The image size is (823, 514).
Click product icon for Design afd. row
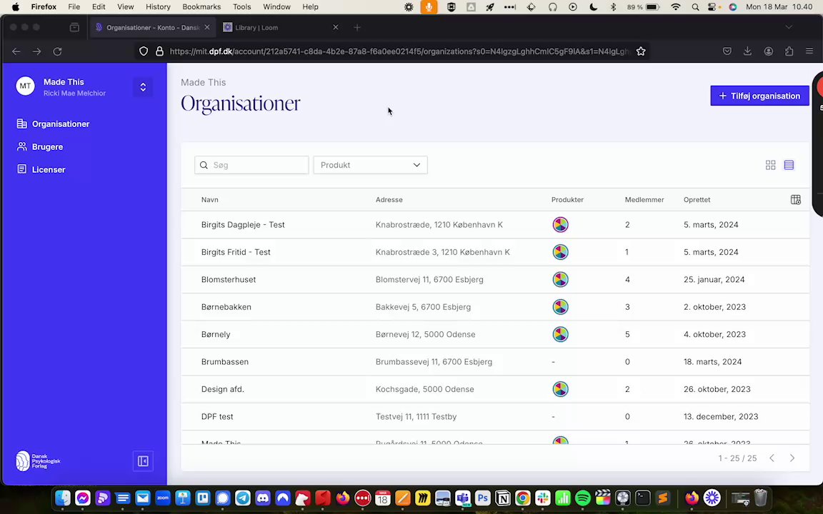pyautogui.click(x=560, y=389)
